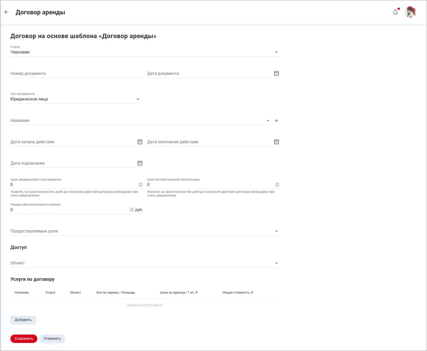427x351 pixels.
Task: Open the user profile avatar
Action: [410, 12]
